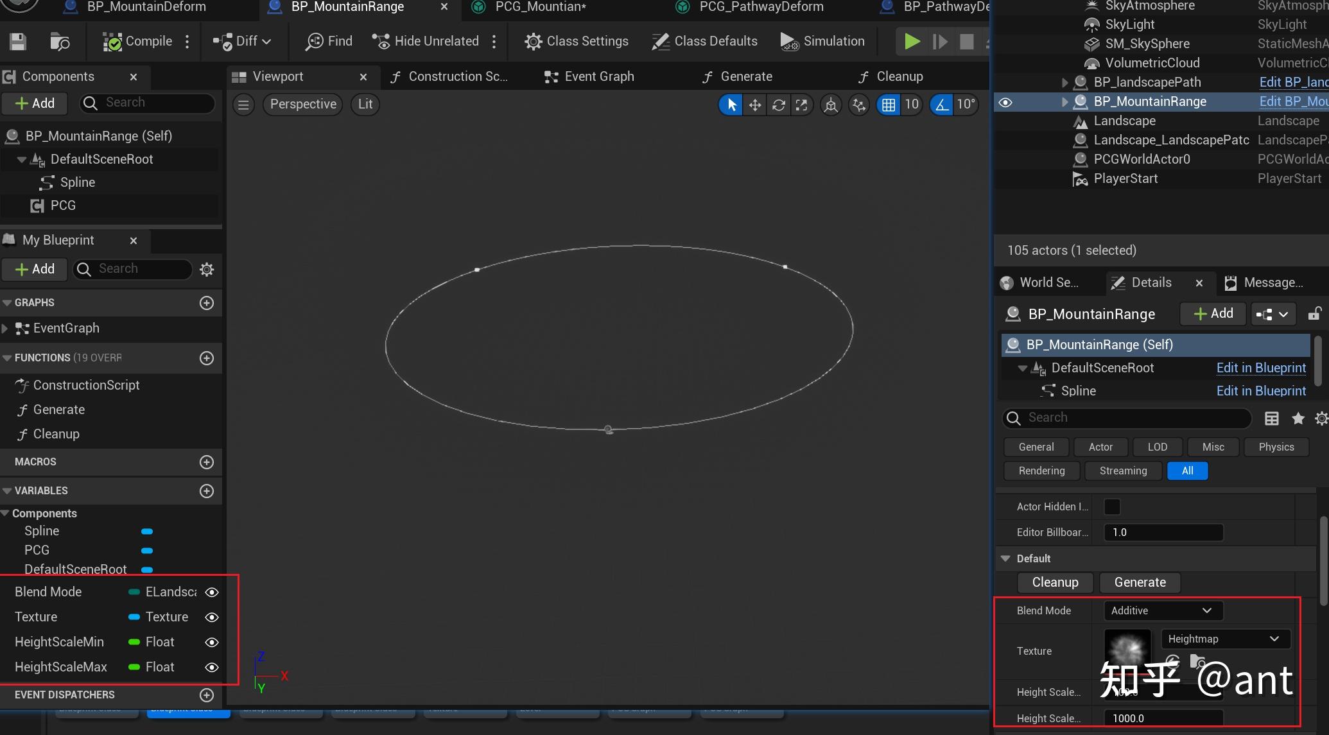Open My Blueprint settings gear

click(x=207, y=270)
